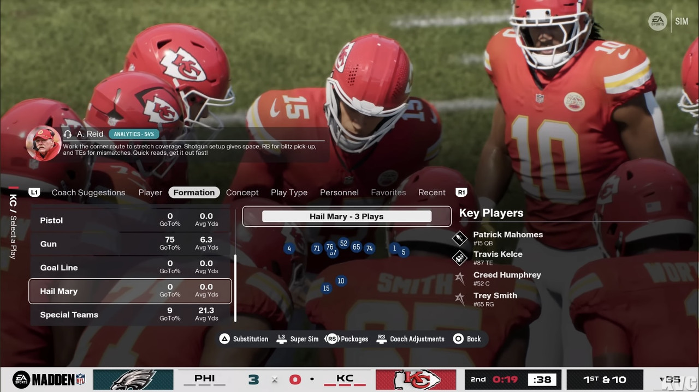Click player marker 5 in the formation diagram
The image size is (699, 392).
[404, 252]
